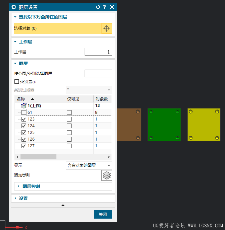
Task: Select layer name 123 in the list
Action: [x=31, y=119]
